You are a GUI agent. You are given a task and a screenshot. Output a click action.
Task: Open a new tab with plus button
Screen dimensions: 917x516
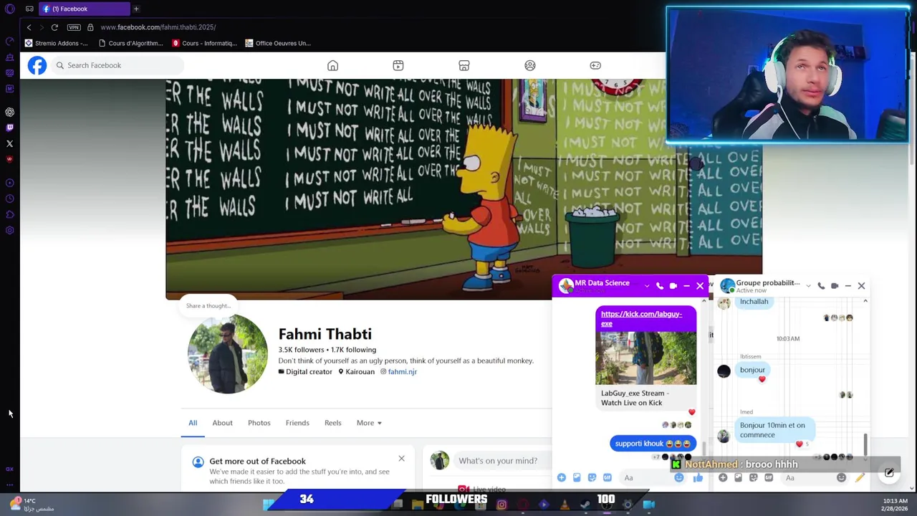136,9
